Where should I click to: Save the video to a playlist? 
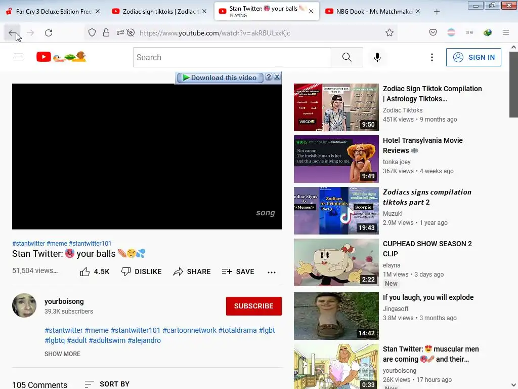tap(238, 271)
